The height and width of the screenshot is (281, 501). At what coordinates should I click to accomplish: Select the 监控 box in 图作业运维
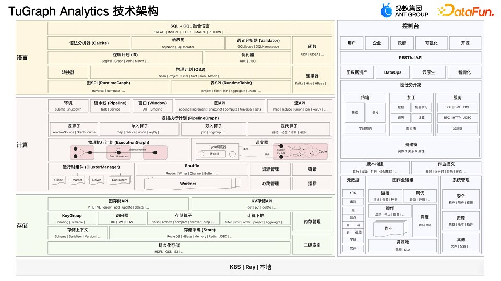tap(385, 196)
